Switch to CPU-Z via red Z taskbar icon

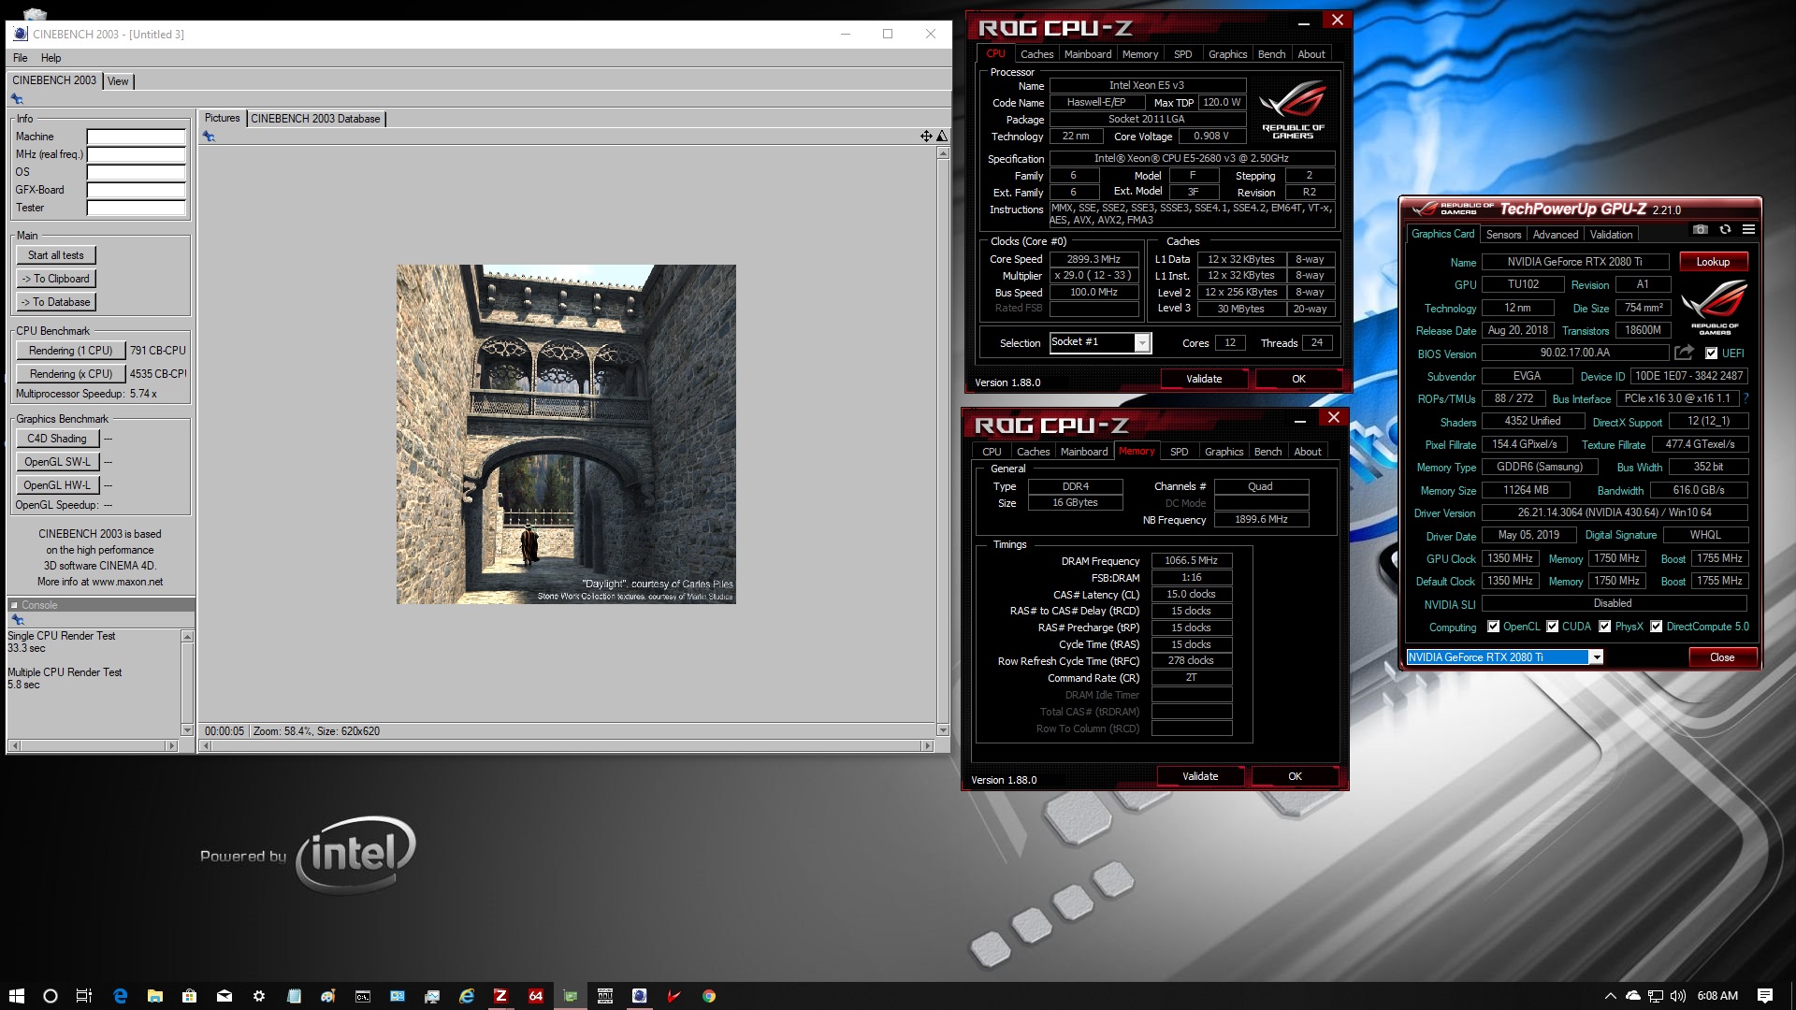pos(500,996)
